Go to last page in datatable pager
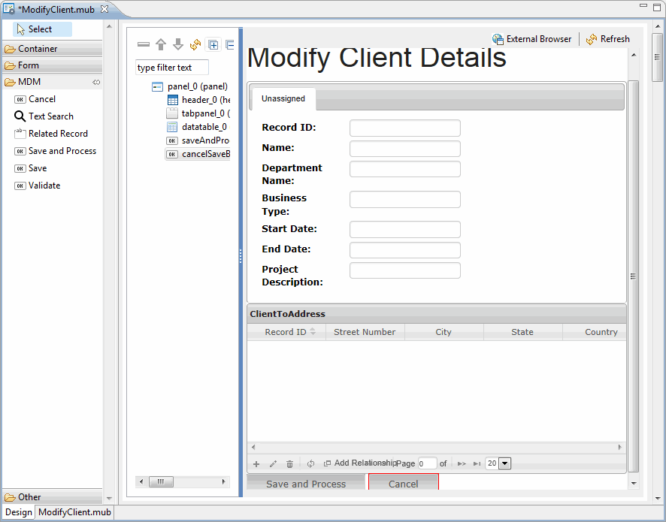Image resolution: width=666 pixels, height=522 pixels. click(x=477, y=464)
